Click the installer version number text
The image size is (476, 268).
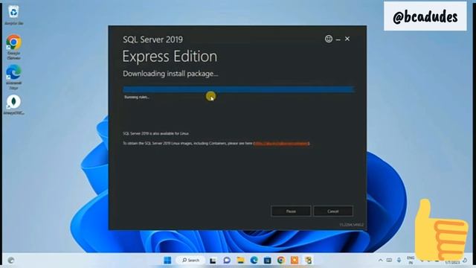pos(351,225)
